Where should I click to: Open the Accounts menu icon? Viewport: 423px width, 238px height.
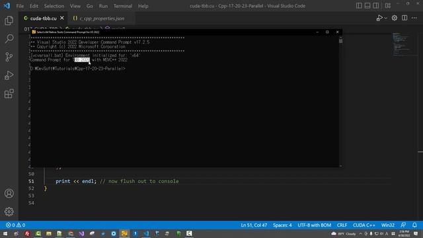pos(9,193)
